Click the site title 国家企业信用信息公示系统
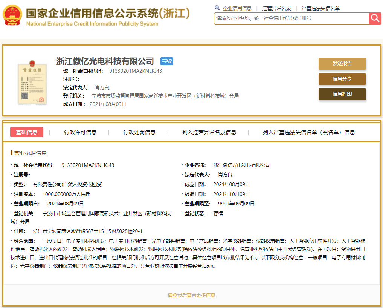Image resolution: width=383 pixels, height=308 pixels. (x=108, y=13)
